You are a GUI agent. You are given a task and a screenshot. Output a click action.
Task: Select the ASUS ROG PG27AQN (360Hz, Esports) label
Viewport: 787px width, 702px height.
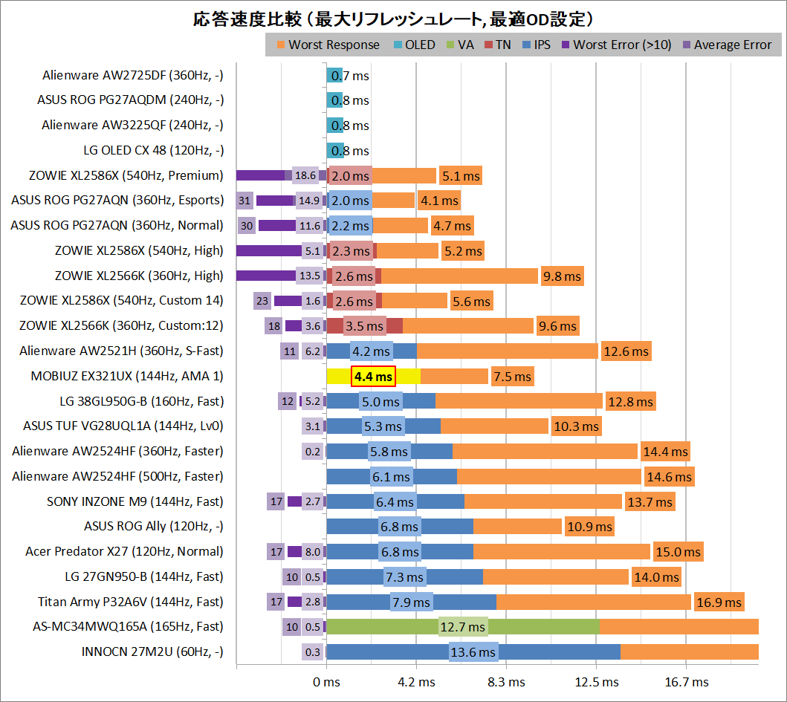[x=117, y=201]
